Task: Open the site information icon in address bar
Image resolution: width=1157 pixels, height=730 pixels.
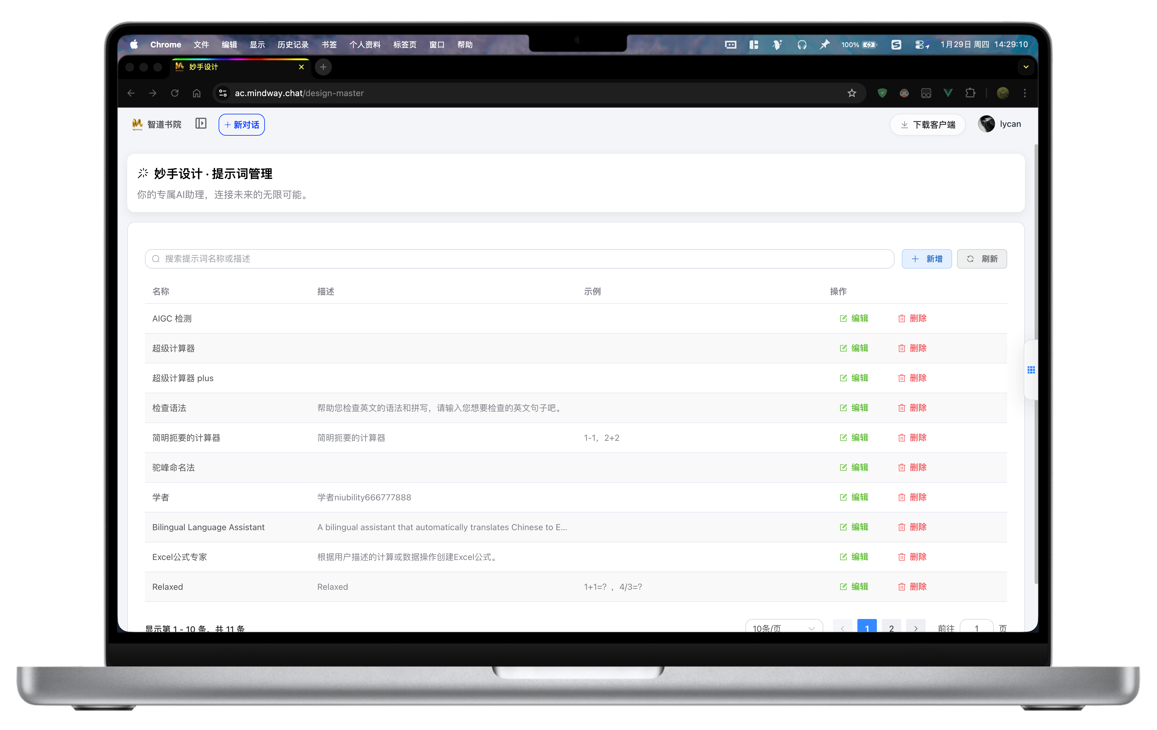Action: pyautogui.click(x=223, y=93)
